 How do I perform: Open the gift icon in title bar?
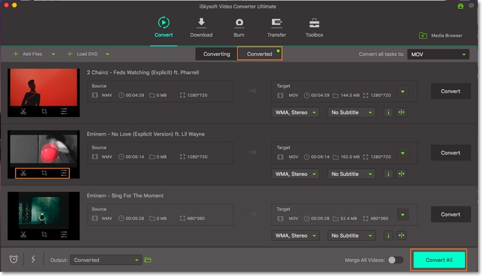point(460,6)
